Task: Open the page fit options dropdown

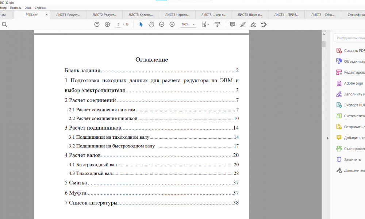Action: [x=205, y=24]
